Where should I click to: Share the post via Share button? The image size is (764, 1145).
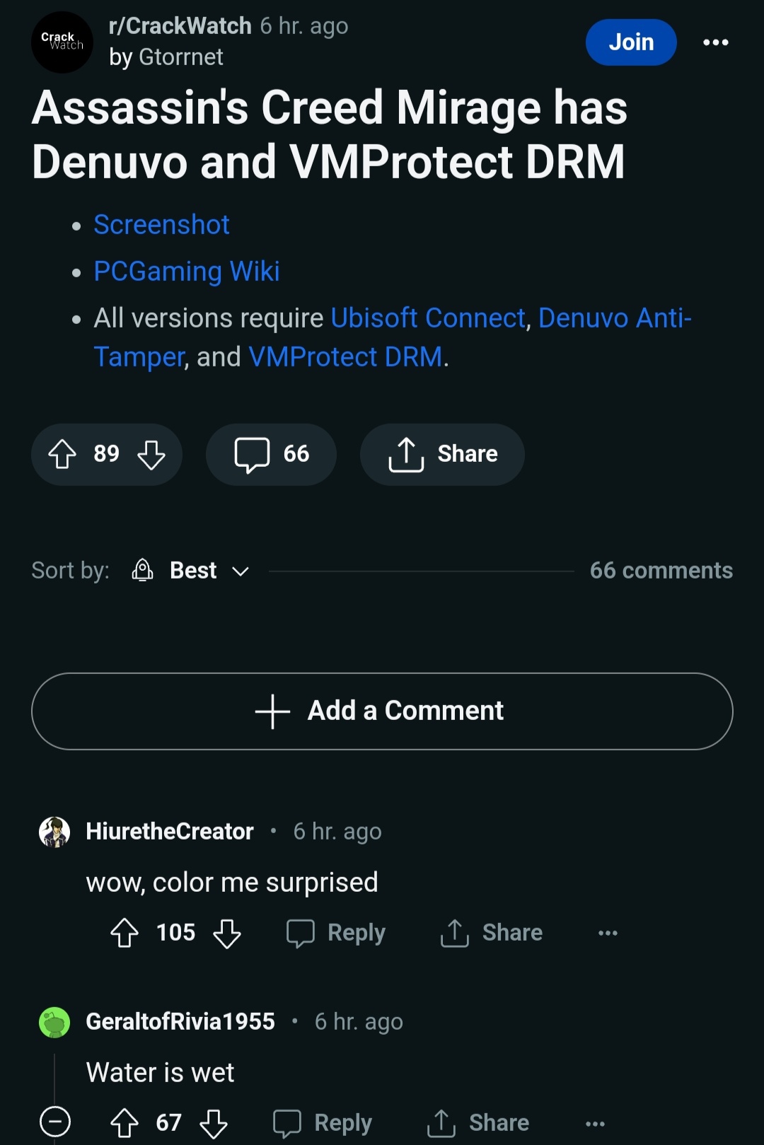[442, 454]
